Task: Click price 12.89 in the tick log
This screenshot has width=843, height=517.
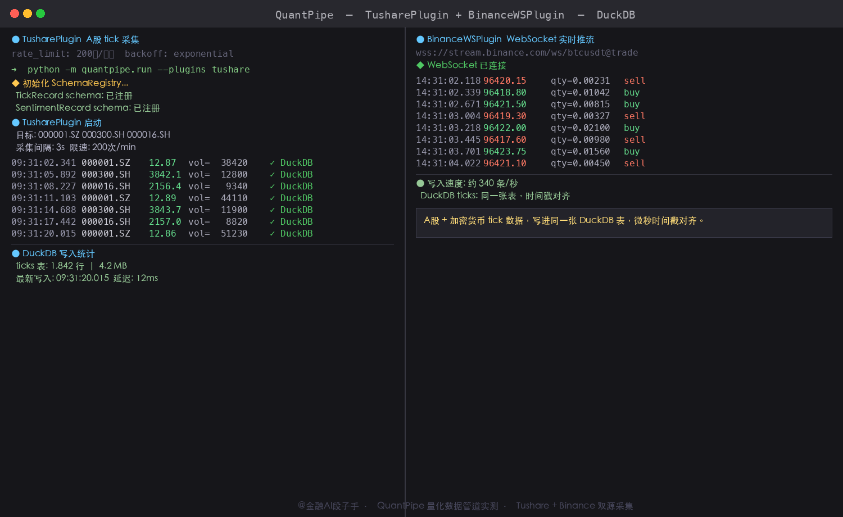Action: (x=162, y=198)
